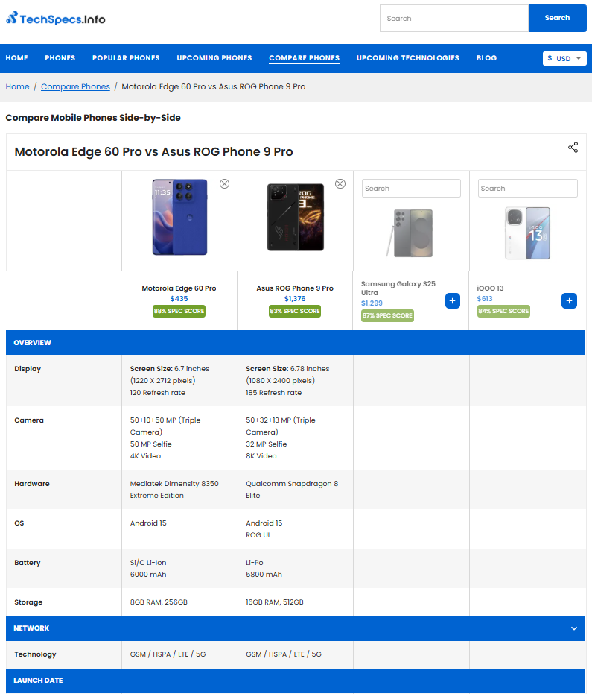The image size is (592, 694).
Task: Click the "5800 mAh" battery value
Action: tap(264, 575)
